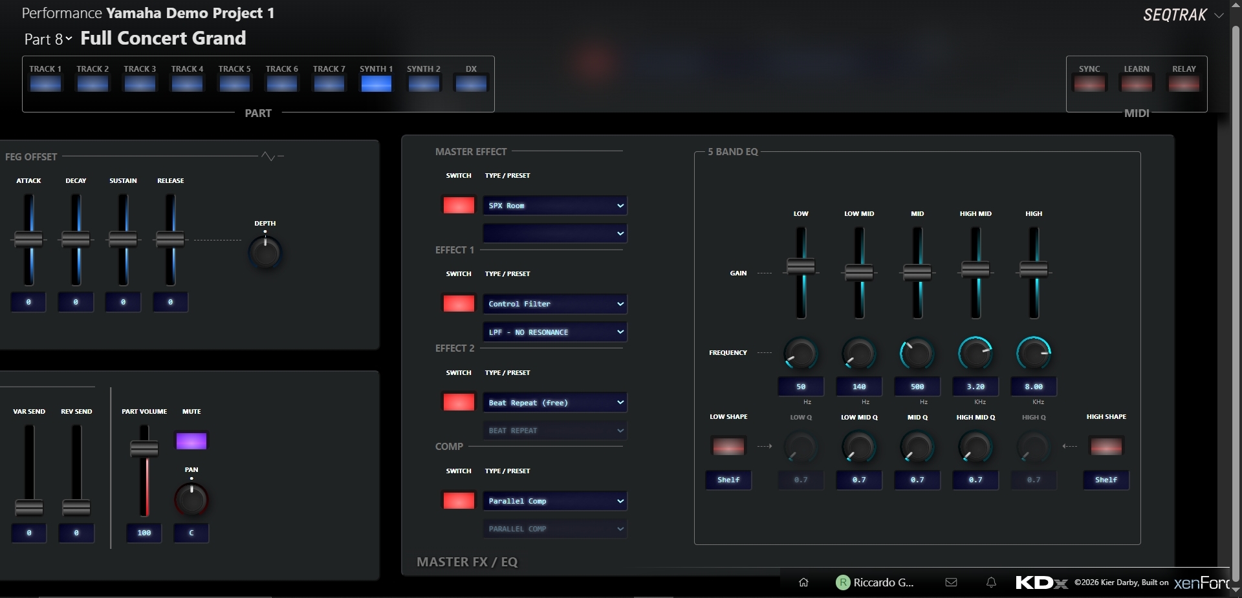Select the TRACK 3 part

click(140, 83)
